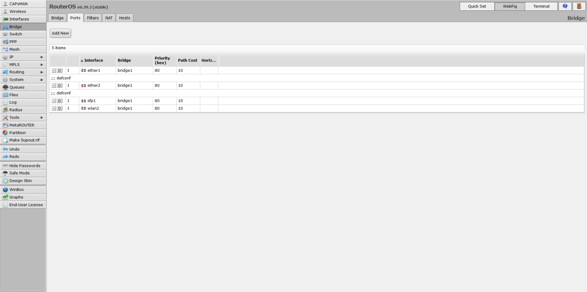Expand the IP submenu
The image size is (587, 292).
click(42, 57)
